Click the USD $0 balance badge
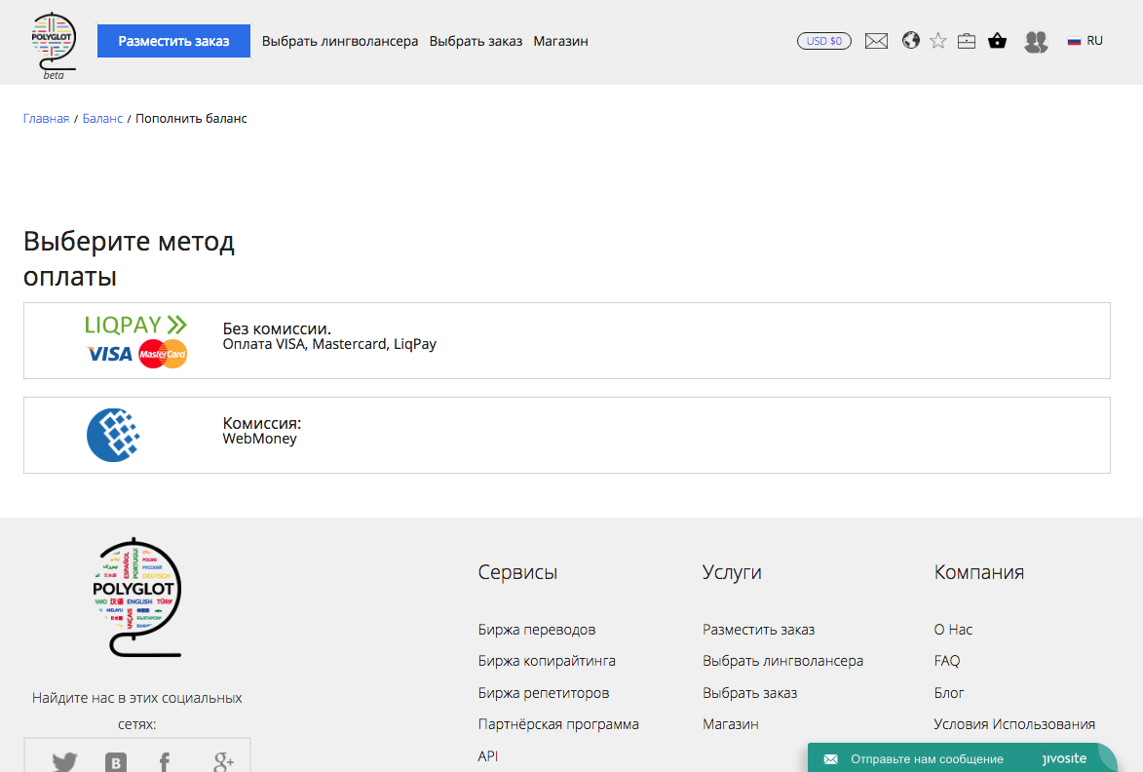Image resolution: width=1143 pixels, height=772 pixels. click(x=823, y=41)
